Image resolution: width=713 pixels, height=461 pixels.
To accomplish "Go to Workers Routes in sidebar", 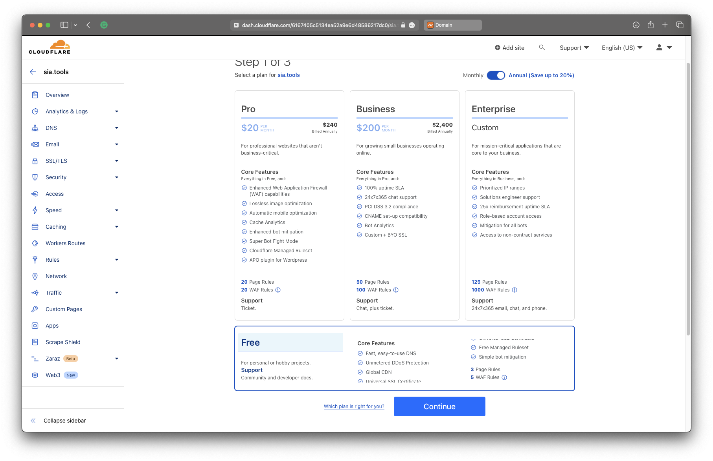I will click(65, 243).
